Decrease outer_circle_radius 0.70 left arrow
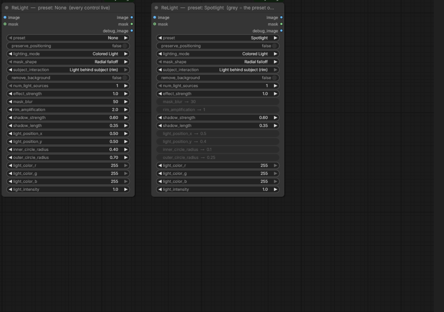The height and width of the screenshot is (312, 444). click(x=10, y=157)
